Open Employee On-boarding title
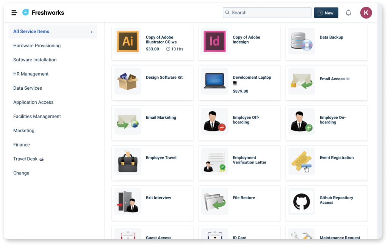 pyautogui.click(x=333, y=120)
